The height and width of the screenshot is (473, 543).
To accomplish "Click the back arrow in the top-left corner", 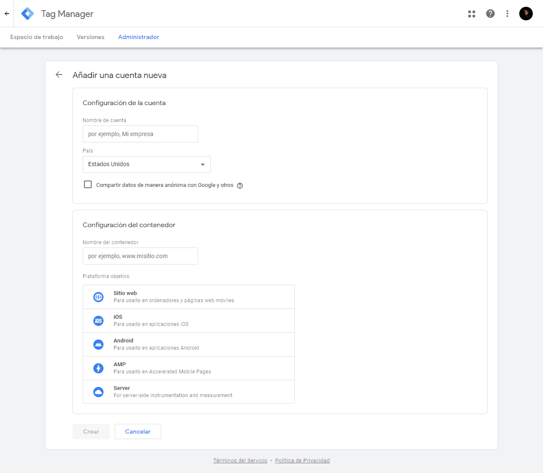I will 6,13.
